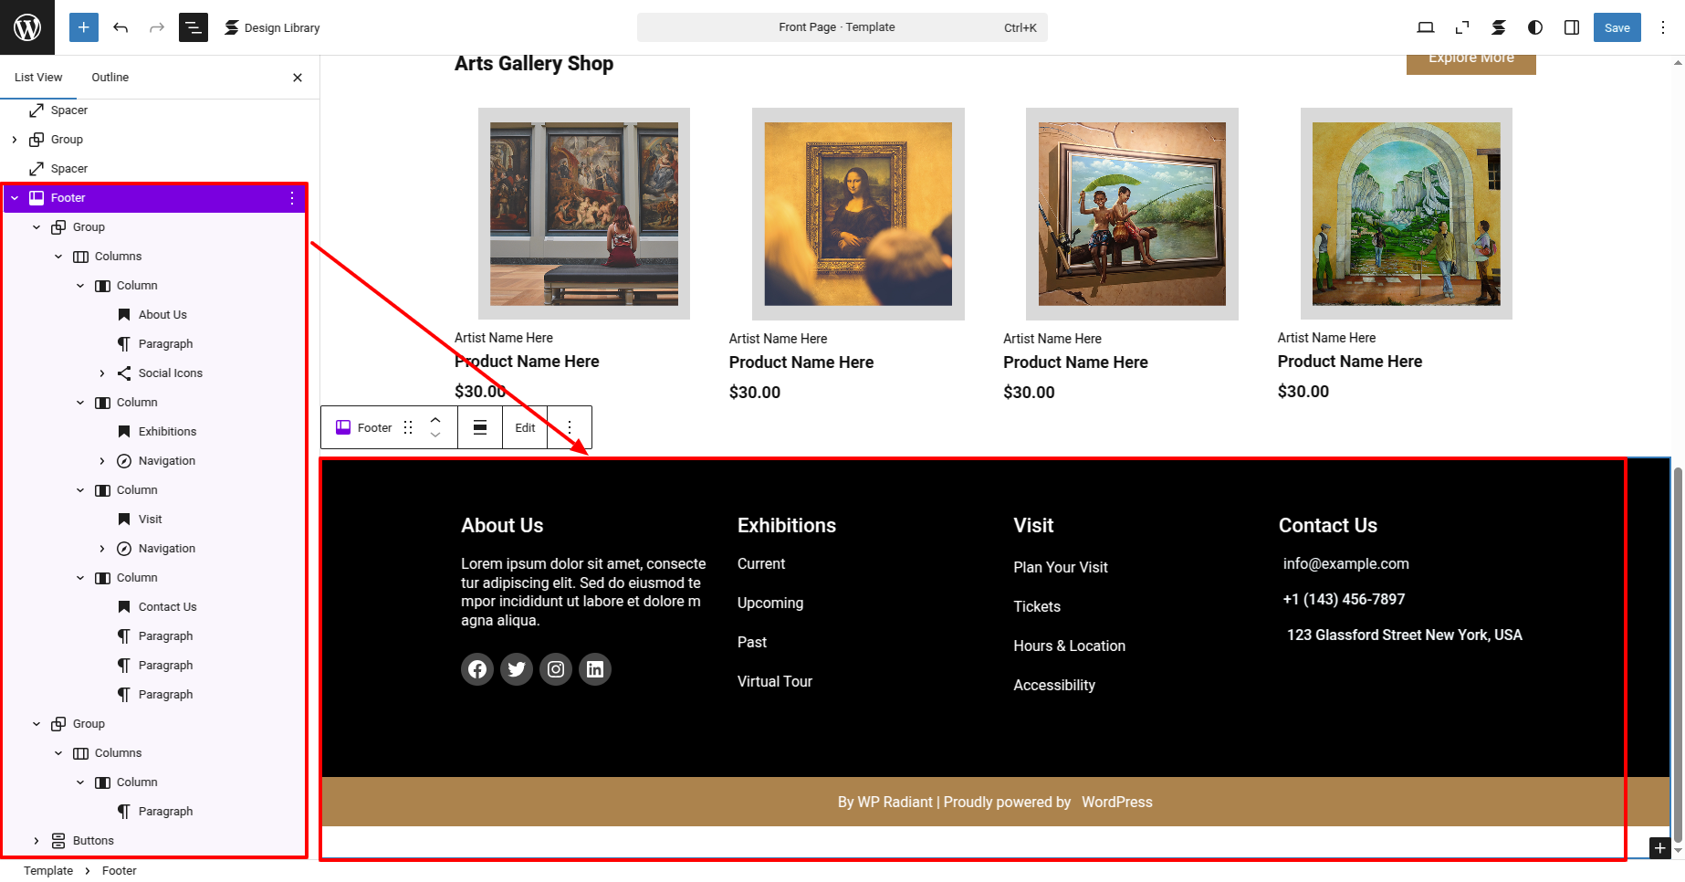Collapse the first Group under Footer
This screenshot has height=882, width=1685.
tap(37, 227)
